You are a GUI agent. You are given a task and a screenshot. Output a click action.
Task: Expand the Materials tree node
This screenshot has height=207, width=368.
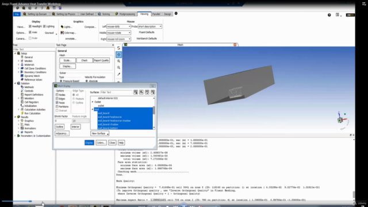point(19,65)
